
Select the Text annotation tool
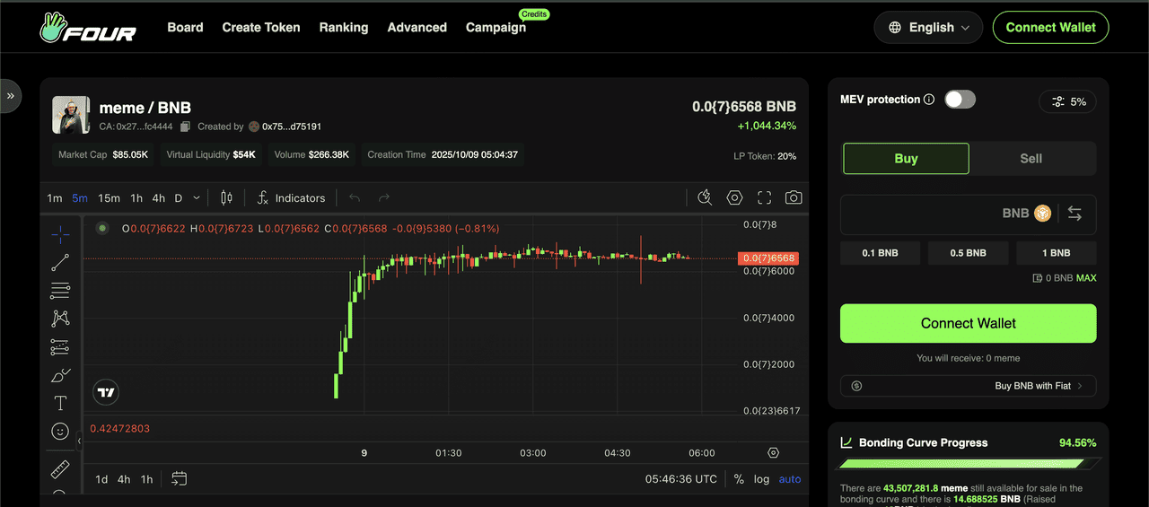[x=60, y=403]
